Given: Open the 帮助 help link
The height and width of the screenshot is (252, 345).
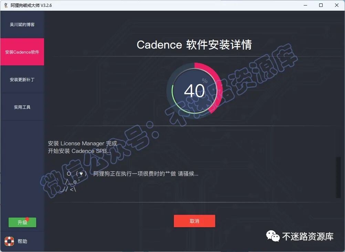Looking at the screenshot, I should [22, 241].
